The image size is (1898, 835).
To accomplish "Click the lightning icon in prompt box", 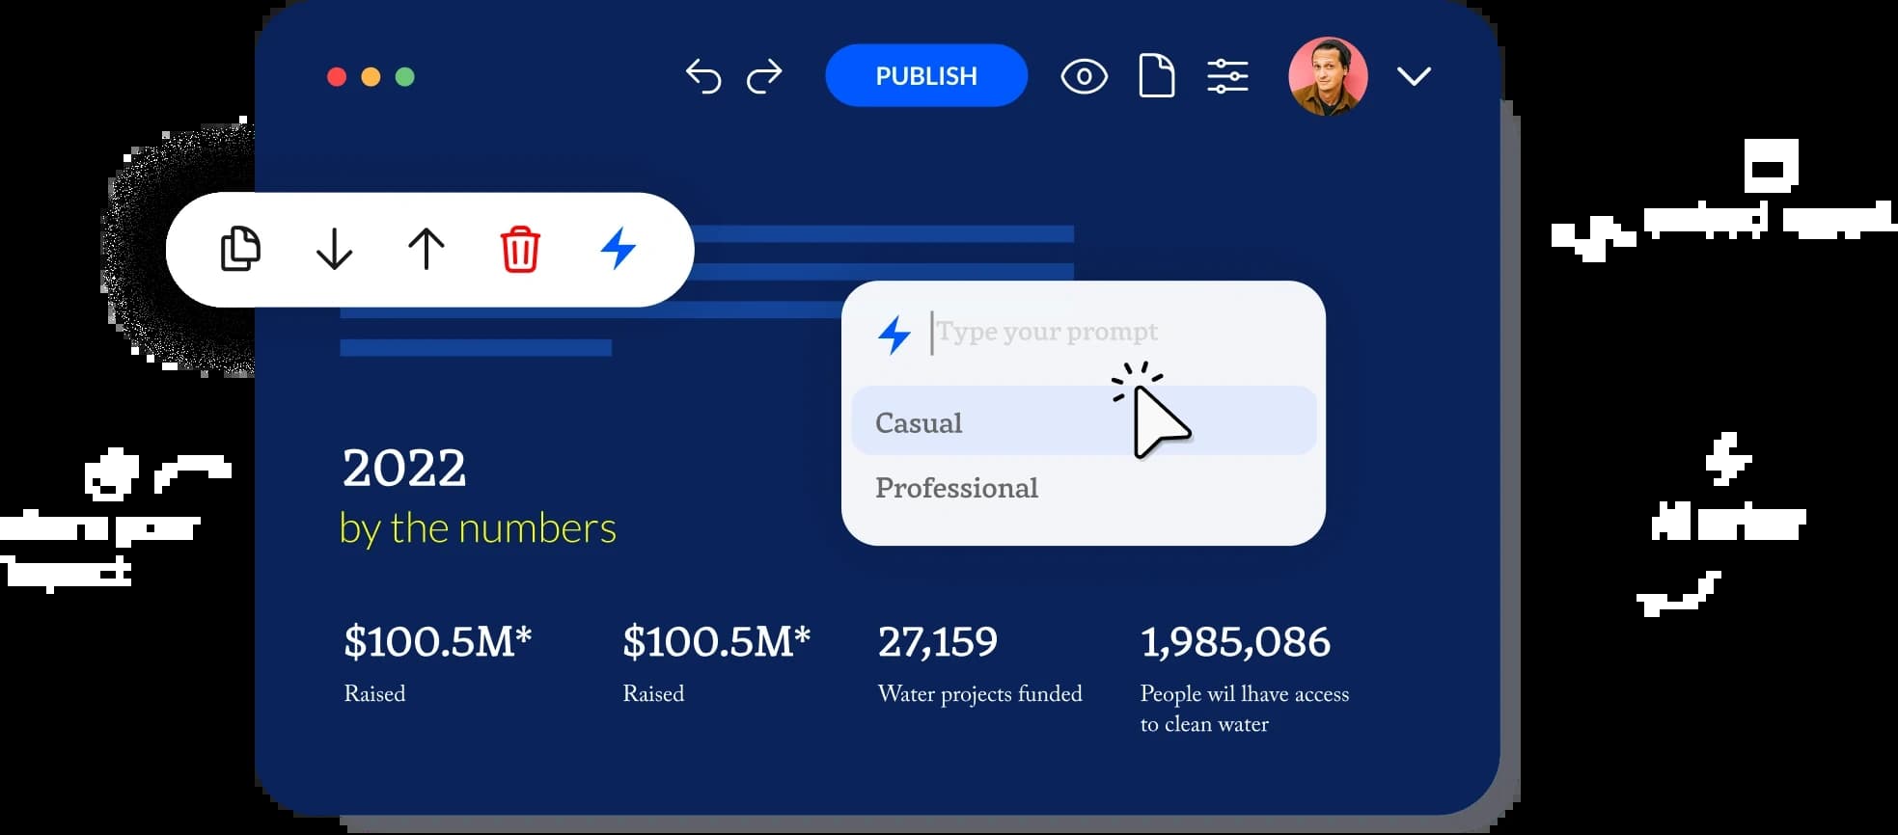I will click(x=894, y=335).
